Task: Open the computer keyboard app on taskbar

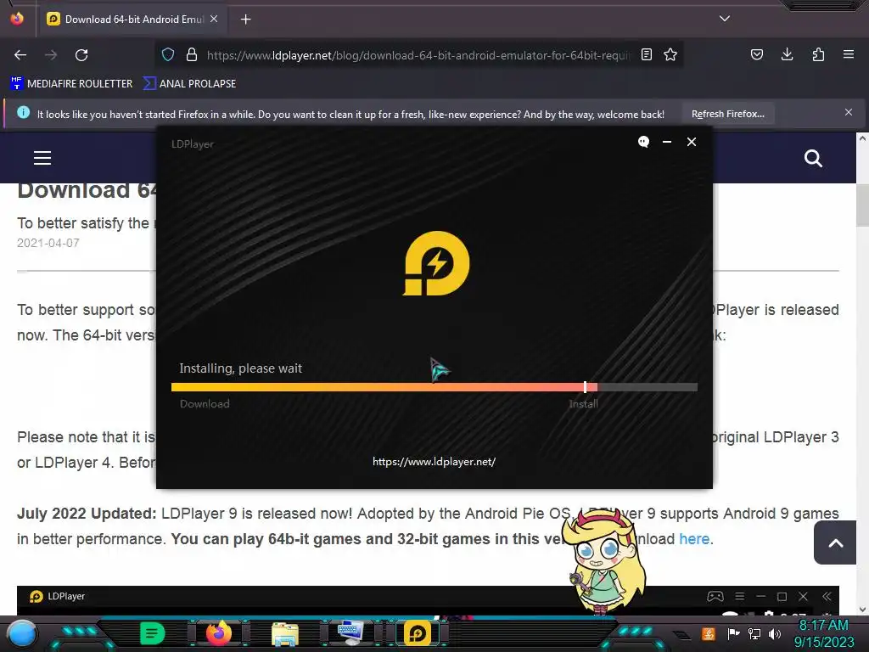Action: pyautogui.click(x=350, y=633)
